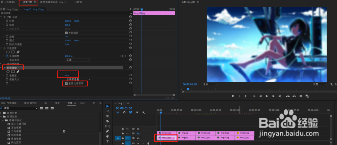Viewport: 337px width, 145px height.
Task: Toggle V1 track output eye
Action: [x=138, y=138]
